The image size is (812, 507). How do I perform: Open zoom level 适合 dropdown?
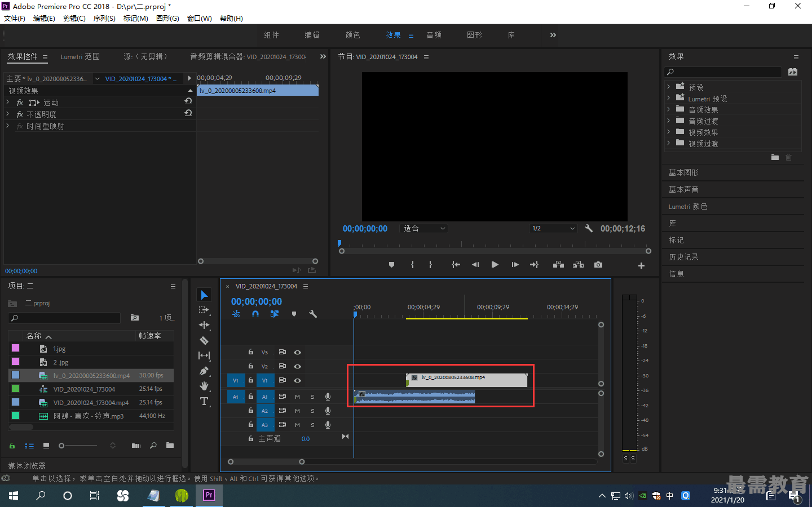click(424, 228)
